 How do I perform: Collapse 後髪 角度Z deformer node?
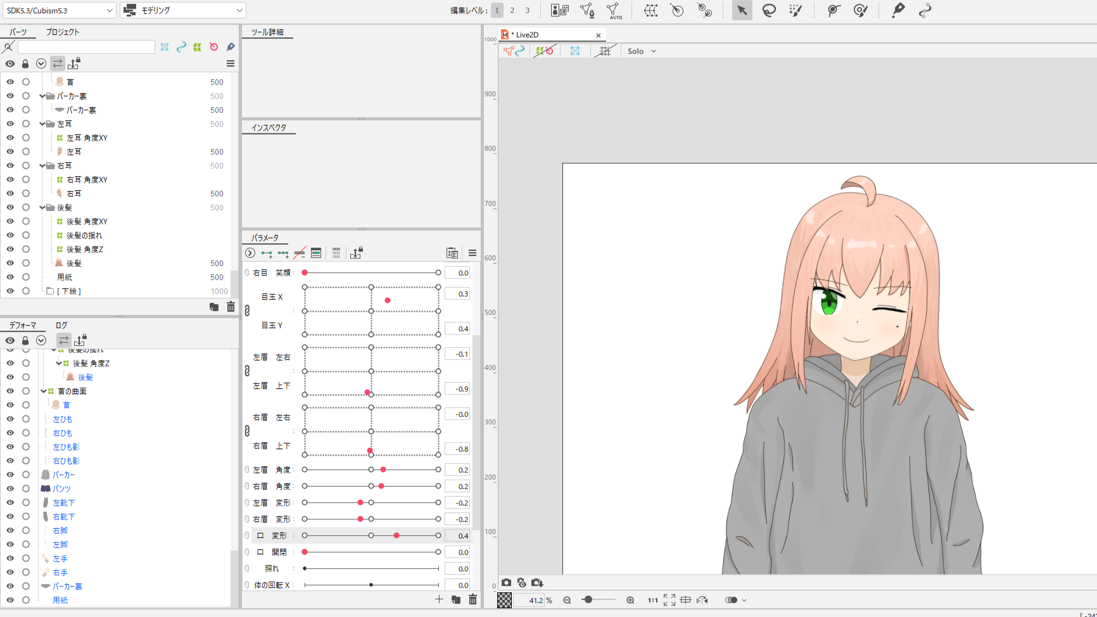[x=58, y=364]
